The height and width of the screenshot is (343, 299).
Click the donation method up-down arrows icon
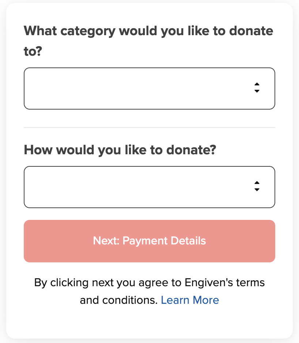click(257, 186)
